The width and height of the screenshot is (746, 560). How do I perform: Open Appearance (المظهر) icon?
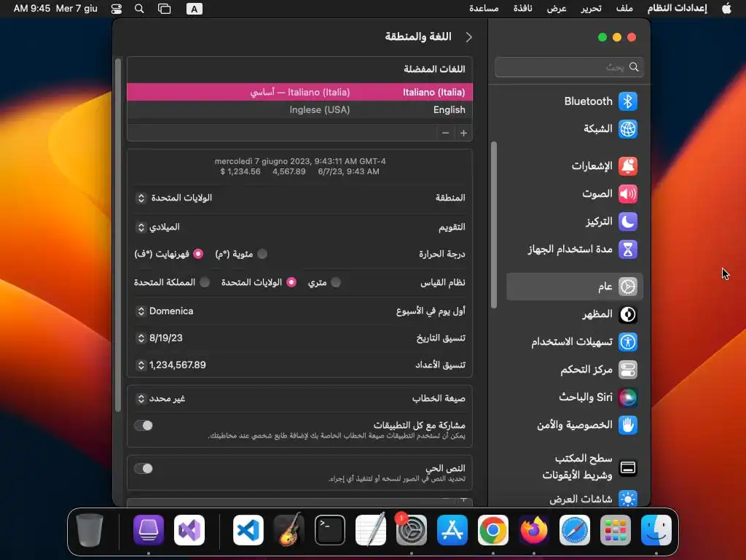coord(627,314)
